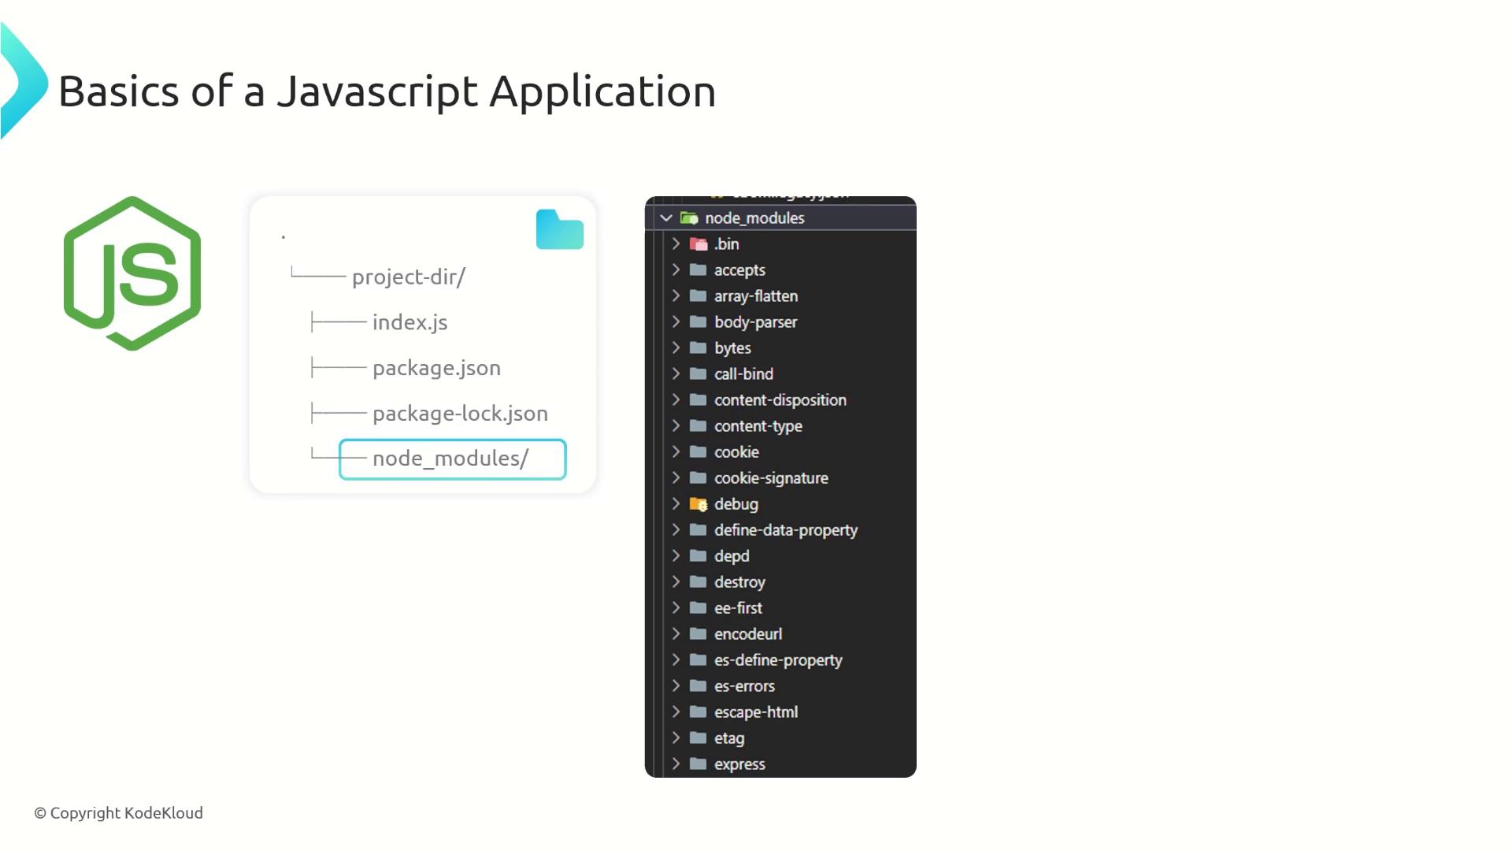This screenshot has width=1512, height=851.
Task: Expand the etag folder chevron
Action: pos(676,738)
